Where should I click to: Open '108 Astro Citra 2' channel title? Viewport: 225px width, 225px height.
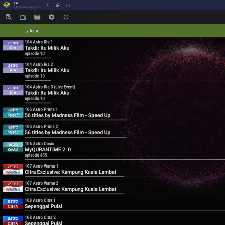40,217
